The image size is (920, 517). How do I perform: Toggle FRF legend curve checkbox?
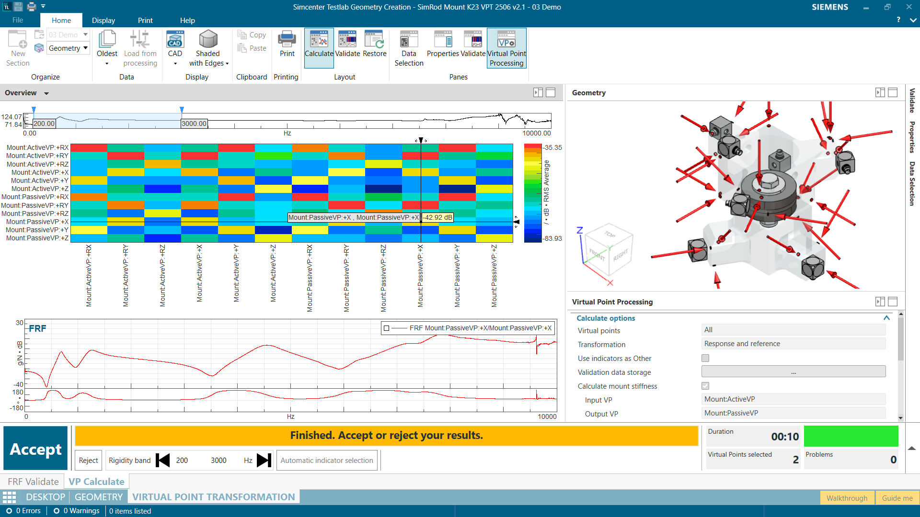click(x=387, y=328)
